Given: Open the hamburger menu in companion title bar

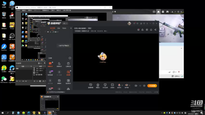Looking at the screenshot, I should pyautogui.click(x=147, y=24).
